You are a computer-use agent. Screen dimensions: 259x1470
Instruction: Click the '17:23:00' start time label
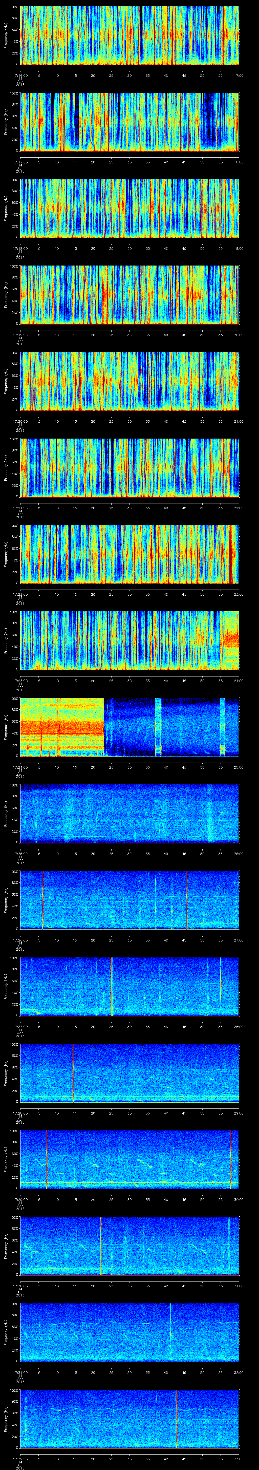[x=20, y=680]
